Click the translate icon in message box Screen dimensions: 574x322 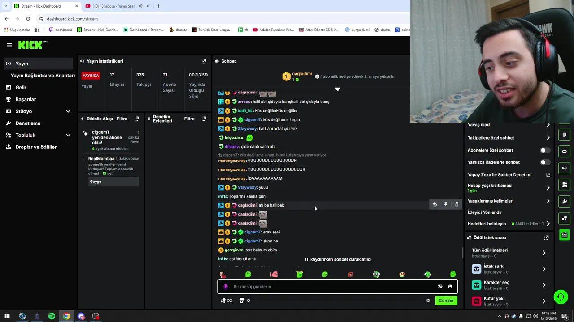pos(440,287)
